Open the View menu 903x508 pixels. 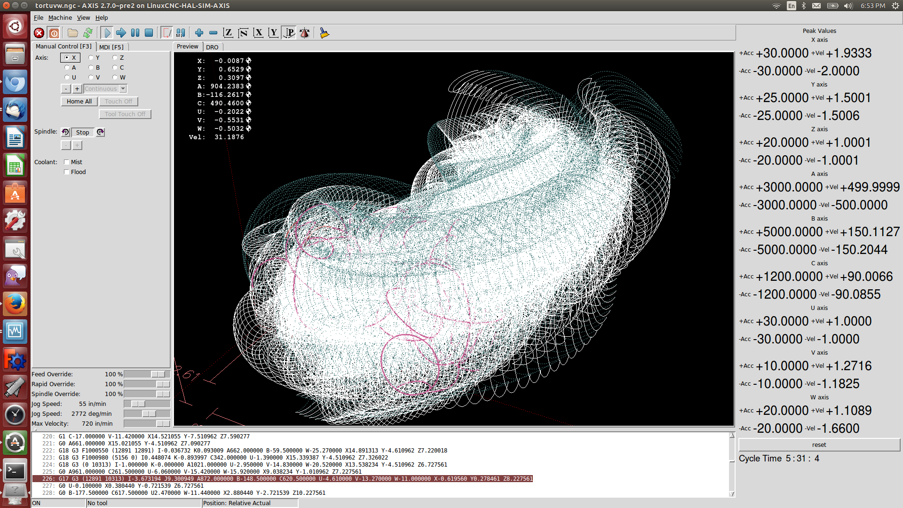click(x=83, y=18)
